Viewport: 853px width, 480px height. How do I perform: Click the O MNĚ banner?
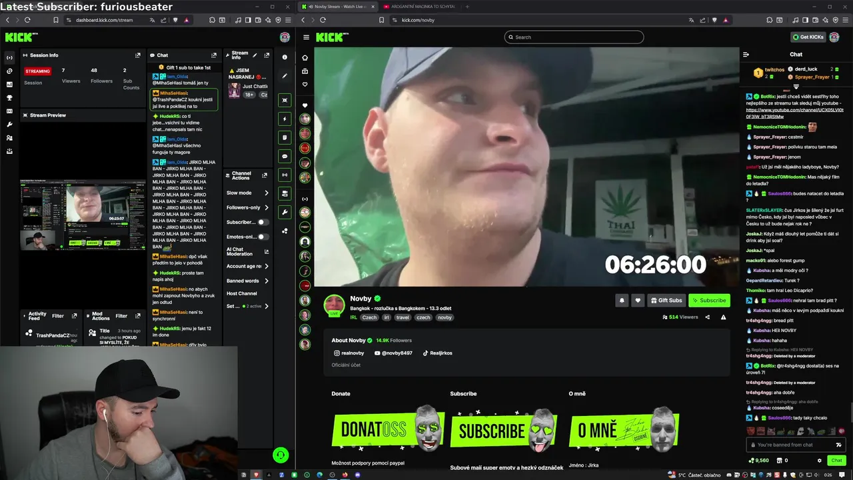(624, 429)
